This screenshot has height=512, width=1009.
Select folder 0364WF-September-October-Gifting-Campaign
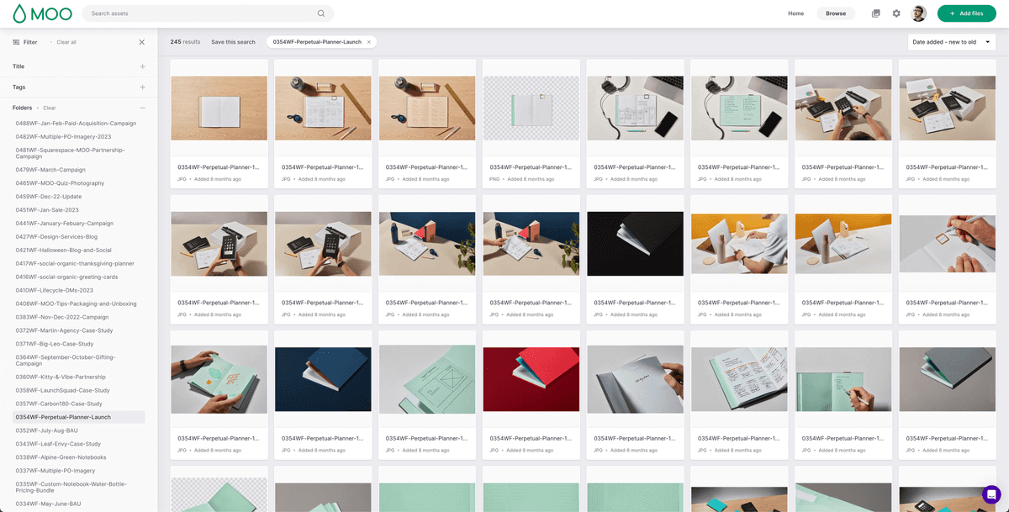pos(66,360)
